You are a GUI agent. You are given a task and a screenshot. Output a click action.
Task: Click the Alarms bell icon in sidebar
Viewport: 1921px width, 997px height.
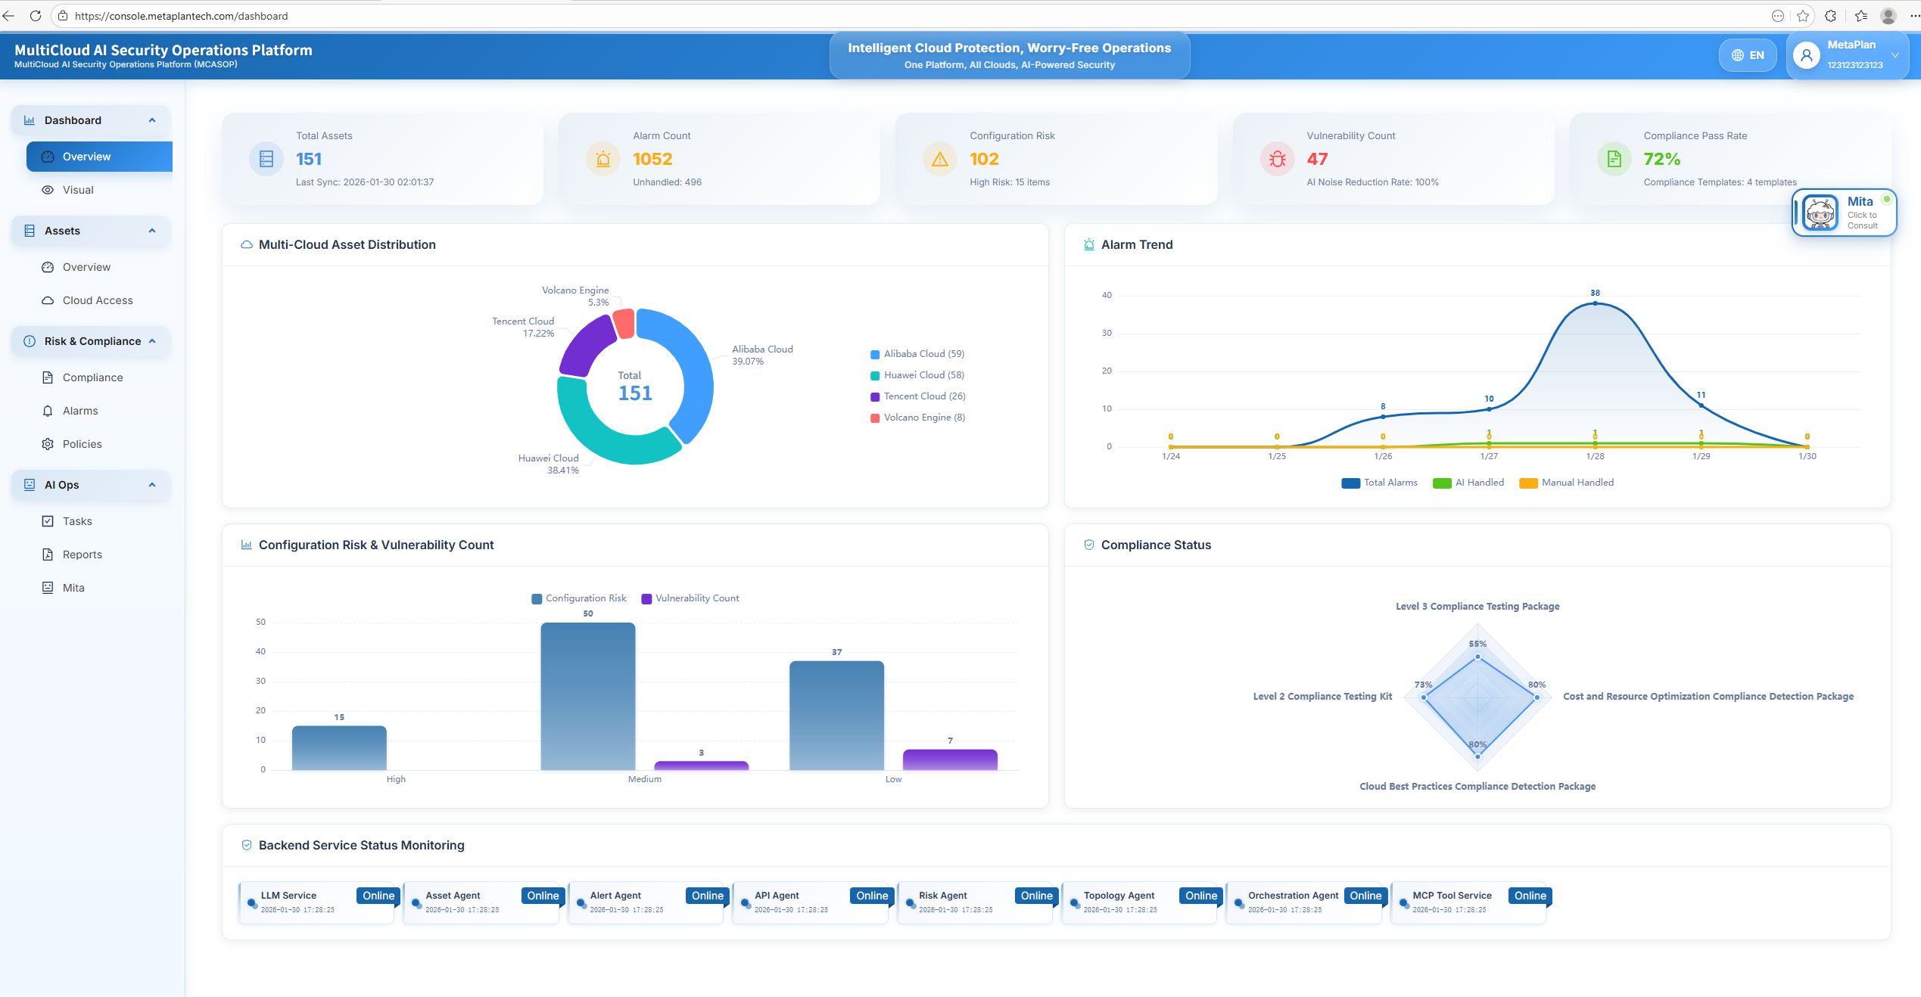click(x=48, y=410)
